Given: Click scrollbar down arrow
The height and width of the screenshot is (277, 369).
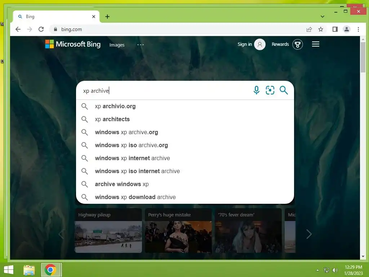Looking at the screenshot, I should click(x=363, y=256).
